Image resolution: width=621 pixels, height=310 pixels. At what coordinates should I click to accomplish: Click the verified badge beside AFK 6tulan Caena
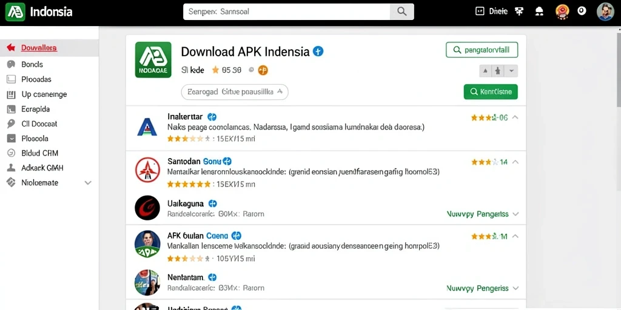237,236
